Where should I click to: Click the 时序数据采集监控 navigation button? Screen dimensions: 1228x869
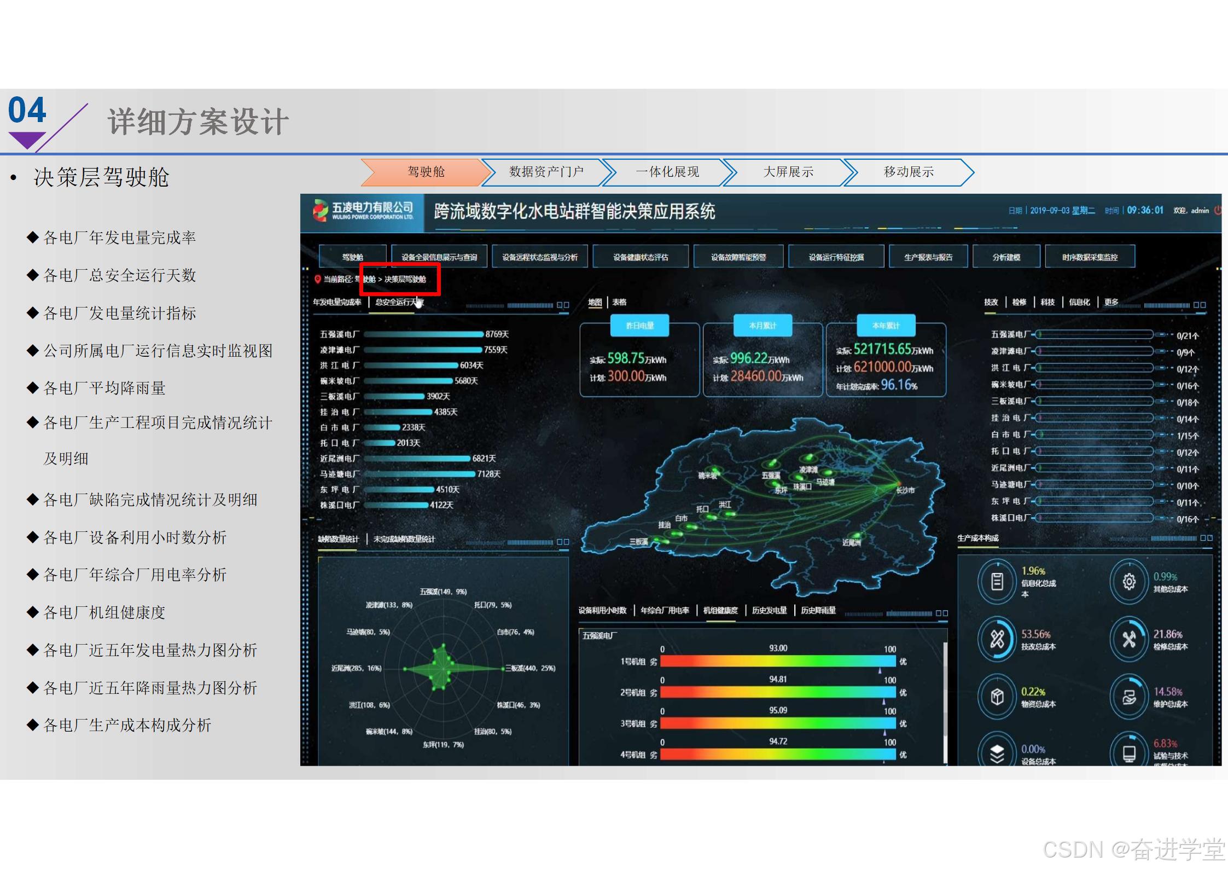1089,257
